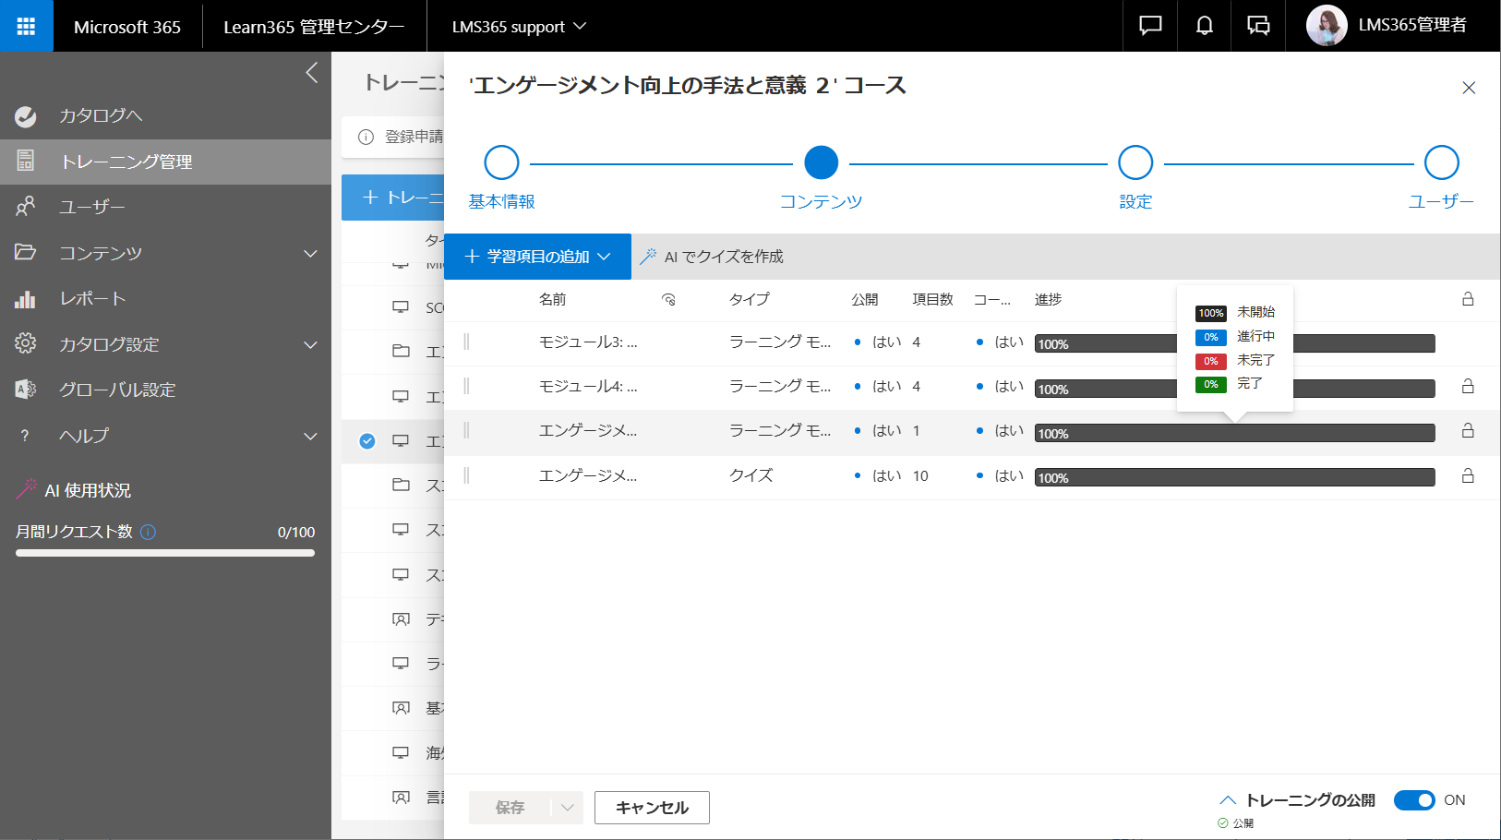Screen dimensions: 1501x840
Task: Click the ユーザー sidebar icon
Action: 26,207
